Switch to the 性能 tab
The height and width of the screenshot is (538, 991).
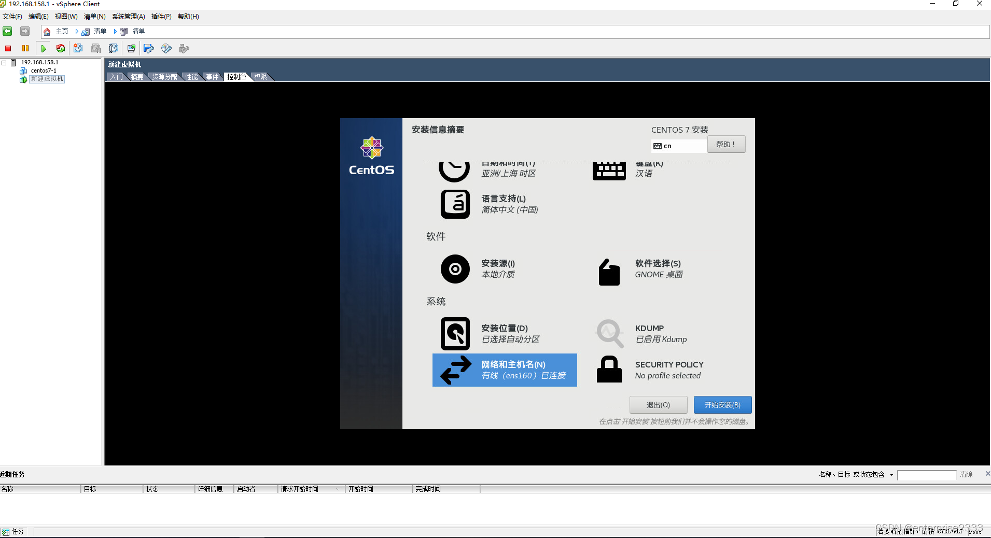192,77
